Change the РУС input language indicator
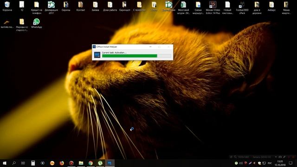Screen dimensions: 297x167 (270, 163)
